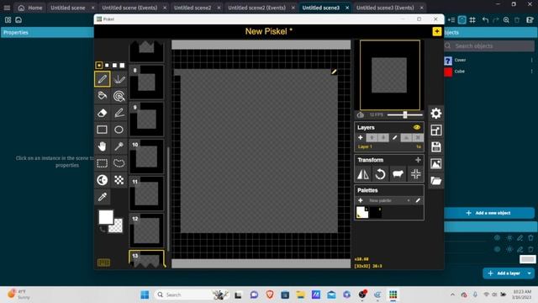Open the Cube object options menu
The height and width of the screenshot is (303, 538).
coord(531,72)
